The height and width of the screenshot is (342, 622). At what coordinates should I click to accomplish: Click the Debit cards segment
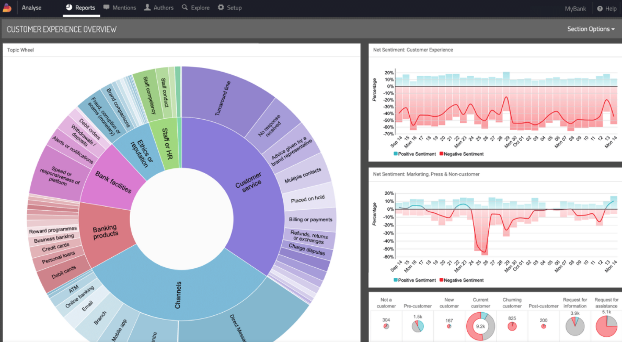click(63, 272)
